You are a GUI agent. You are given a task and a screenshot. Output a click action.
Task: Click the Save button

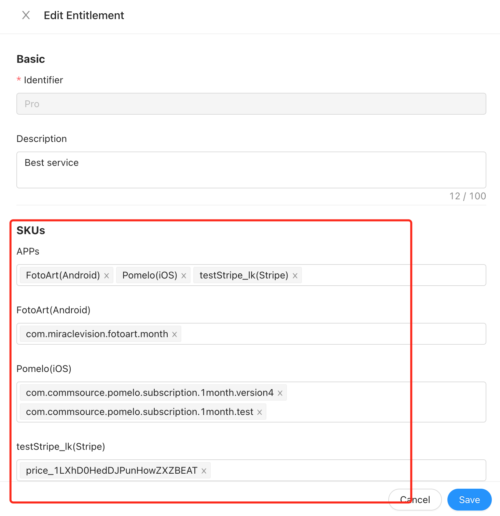469,500
